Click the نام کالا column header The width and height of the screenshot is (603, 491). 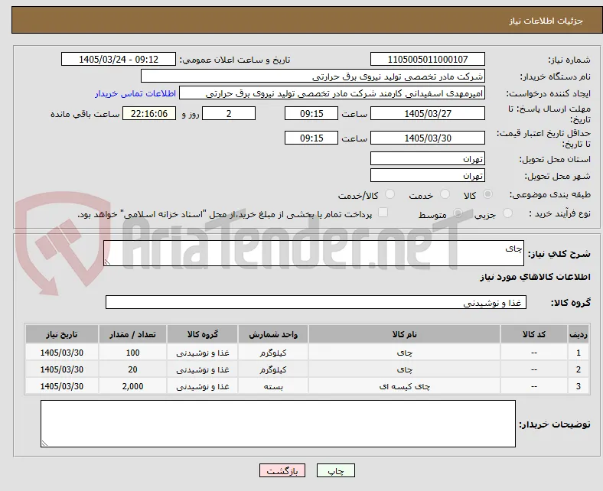pyautogui.click(x=404, y=334)
